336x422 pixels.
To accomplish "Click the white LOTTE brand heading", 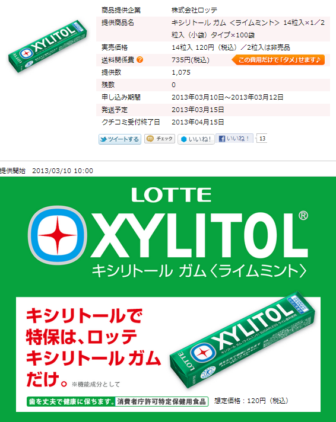I will (x=172, y=195).
